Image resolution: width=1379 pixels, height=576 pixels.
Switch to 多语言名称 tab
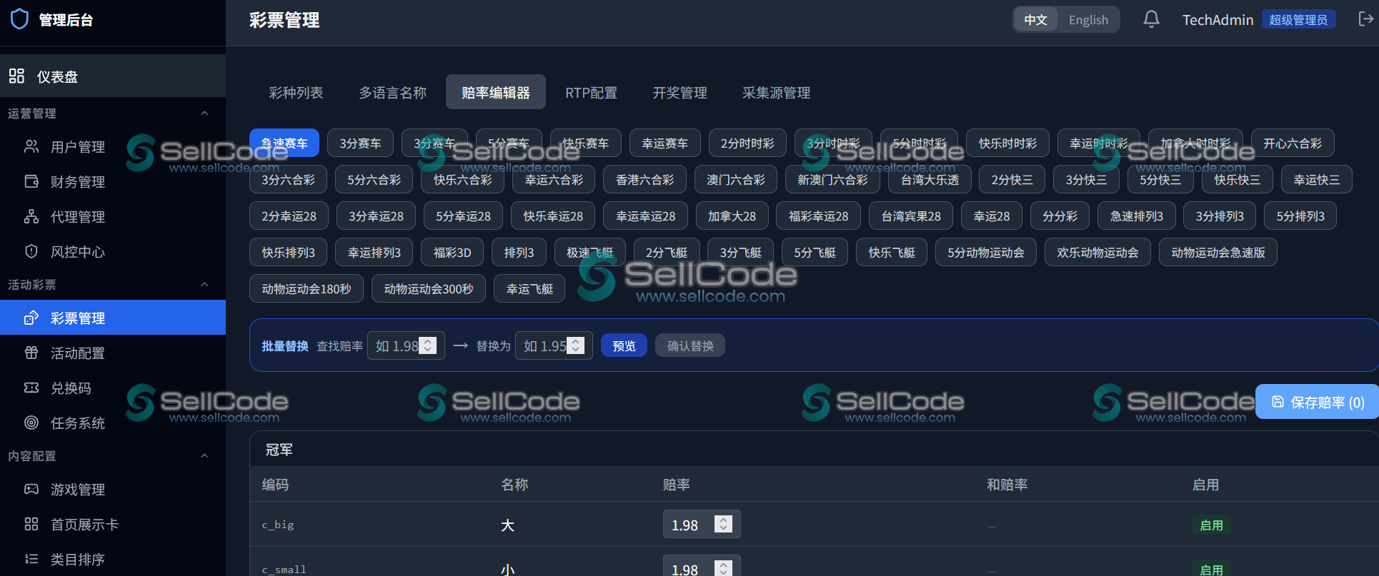[x=392, y=92]
